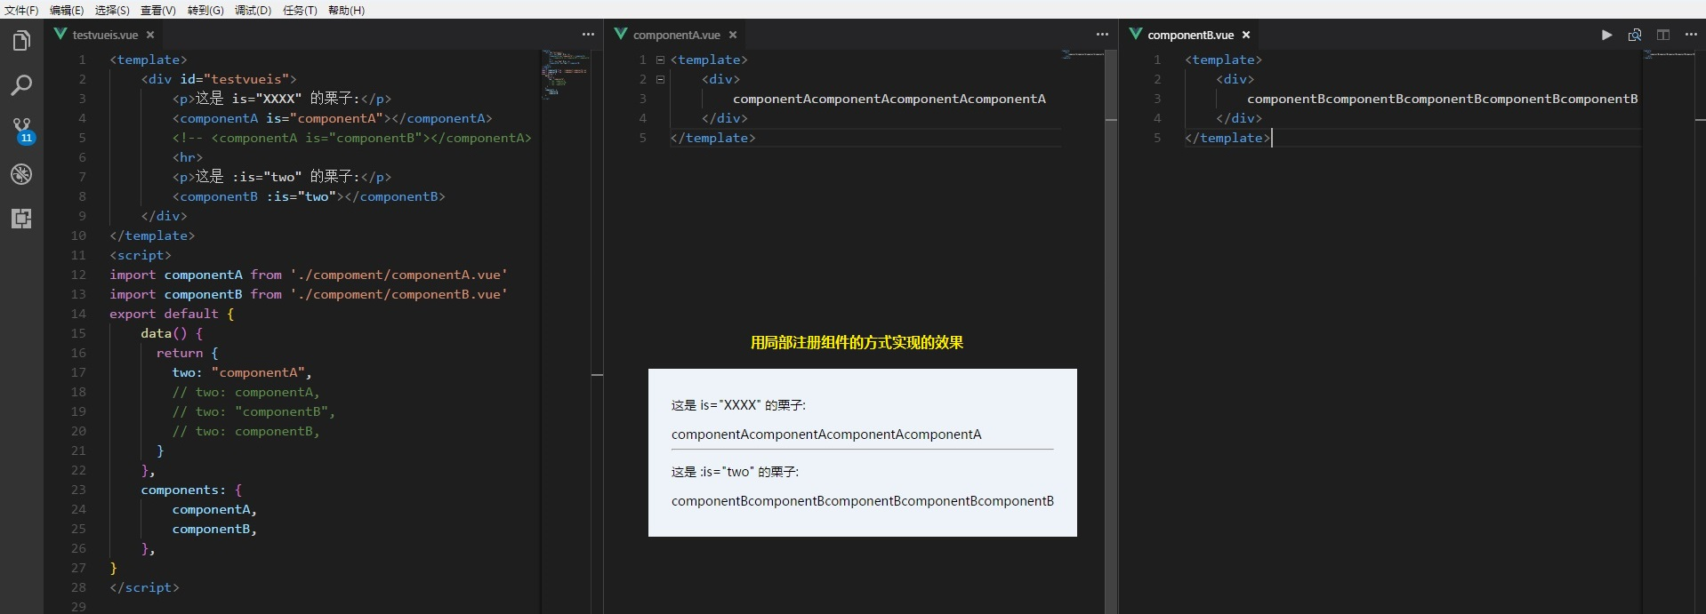1706x614 pixels.
Task: Open more actions for componentB.vue editor
Action: pos(1691,35)
